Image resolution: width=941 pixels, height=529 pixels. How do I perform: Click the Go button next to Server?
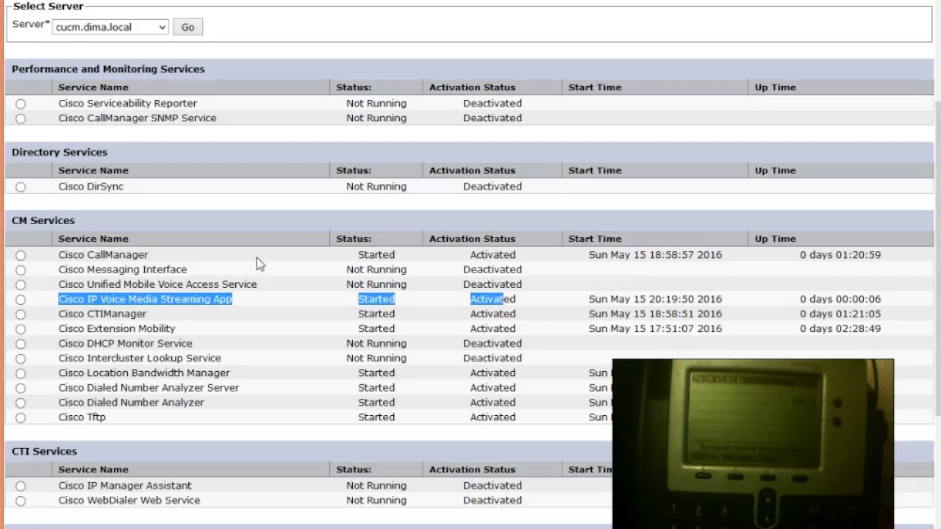pos(187,27)
